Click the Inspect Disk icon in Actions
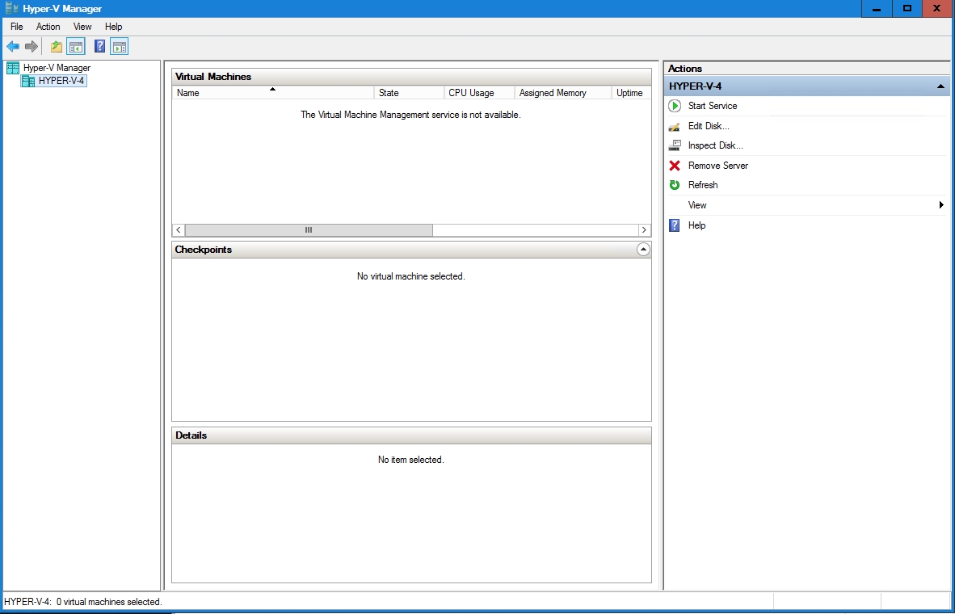The width and height of the screenshot is (955, 614). 674,145
